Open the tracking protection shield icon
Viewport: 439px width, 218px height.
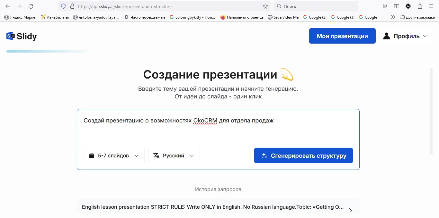coord(63,6)
